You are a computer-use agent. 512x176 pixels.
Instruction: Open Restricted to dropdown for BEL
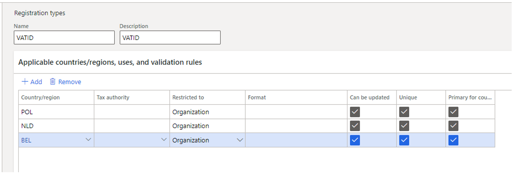click(x=240, y=140)
